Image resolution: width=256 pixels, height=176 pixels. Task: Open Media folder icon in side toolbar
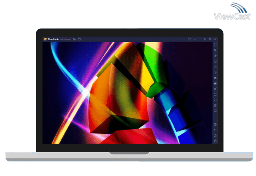[215, 94]
